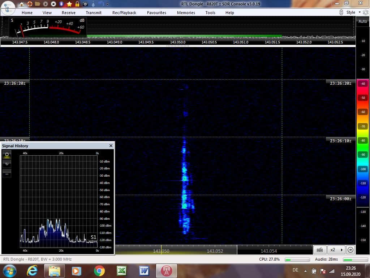
Task: Click the 23:26:00z timestamp label
Action: coord(341,199)
